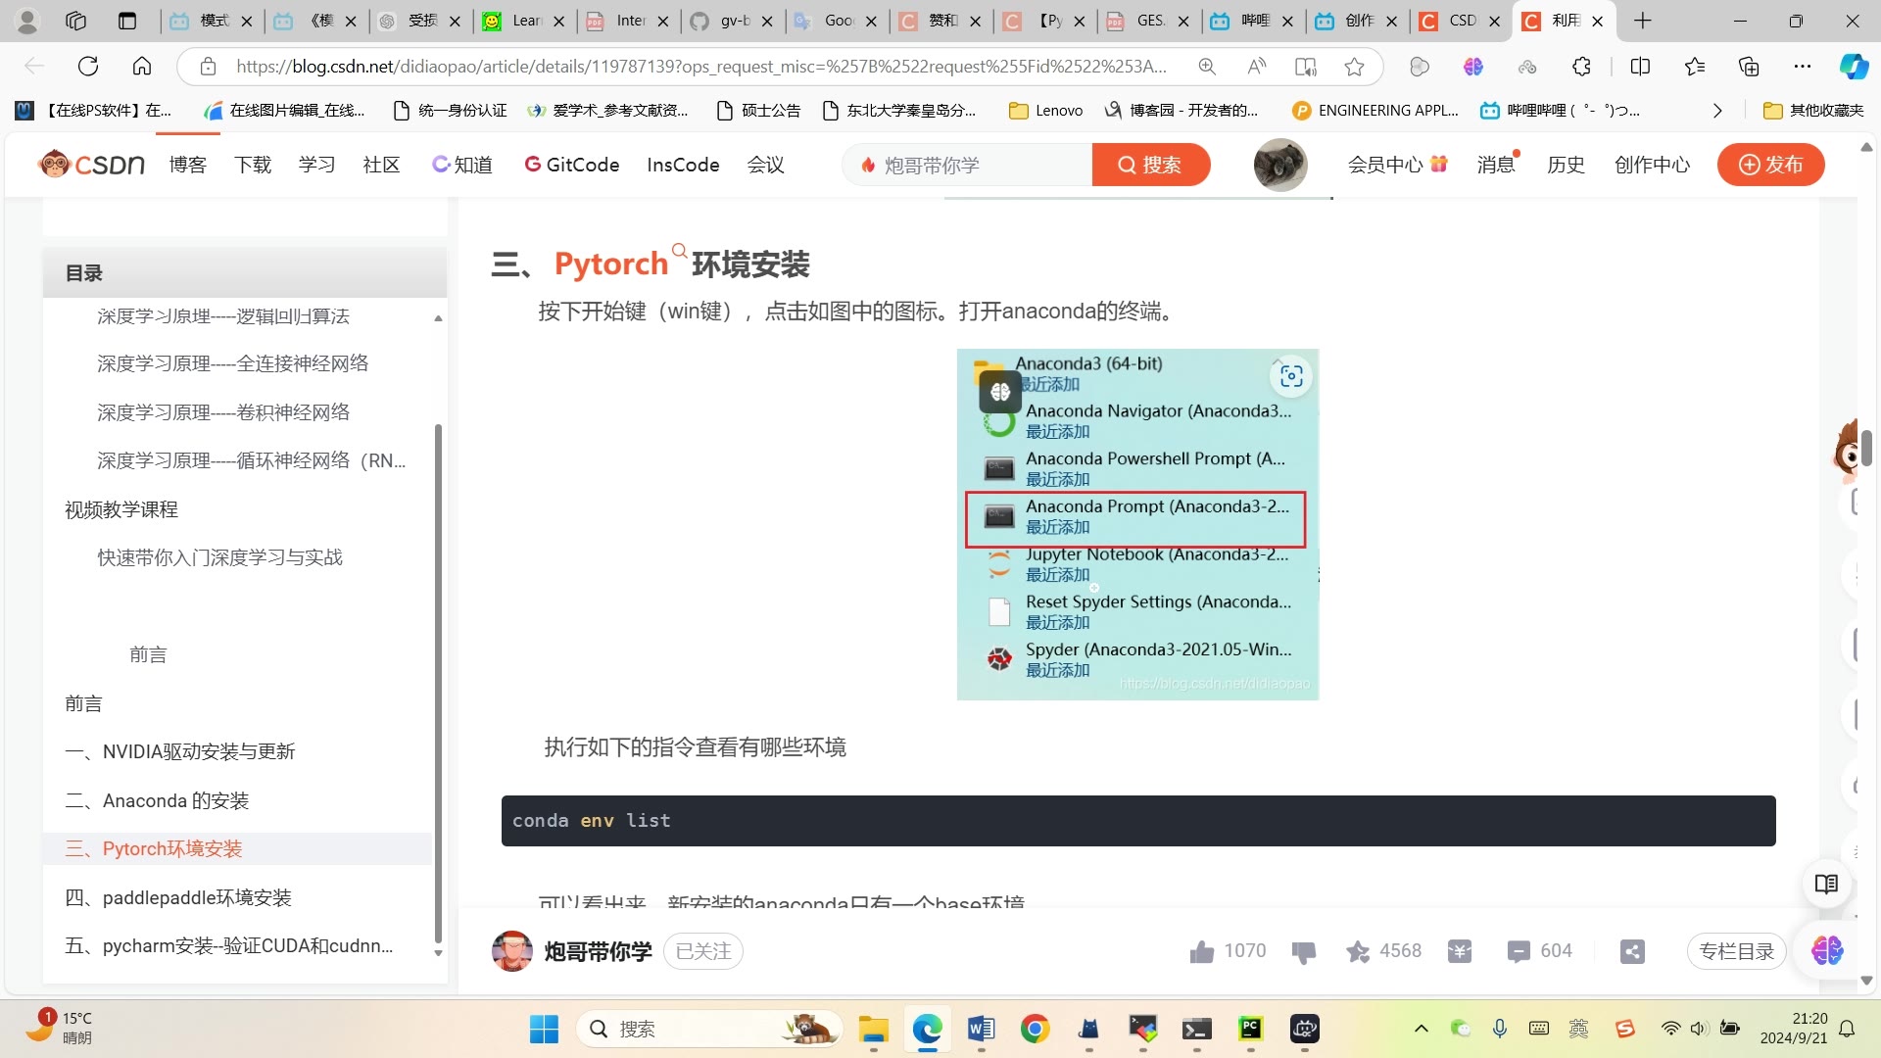Click the thumbs-up like icon
The height and width of the screenshot is (1058, 1881).
coord(1202,951)
